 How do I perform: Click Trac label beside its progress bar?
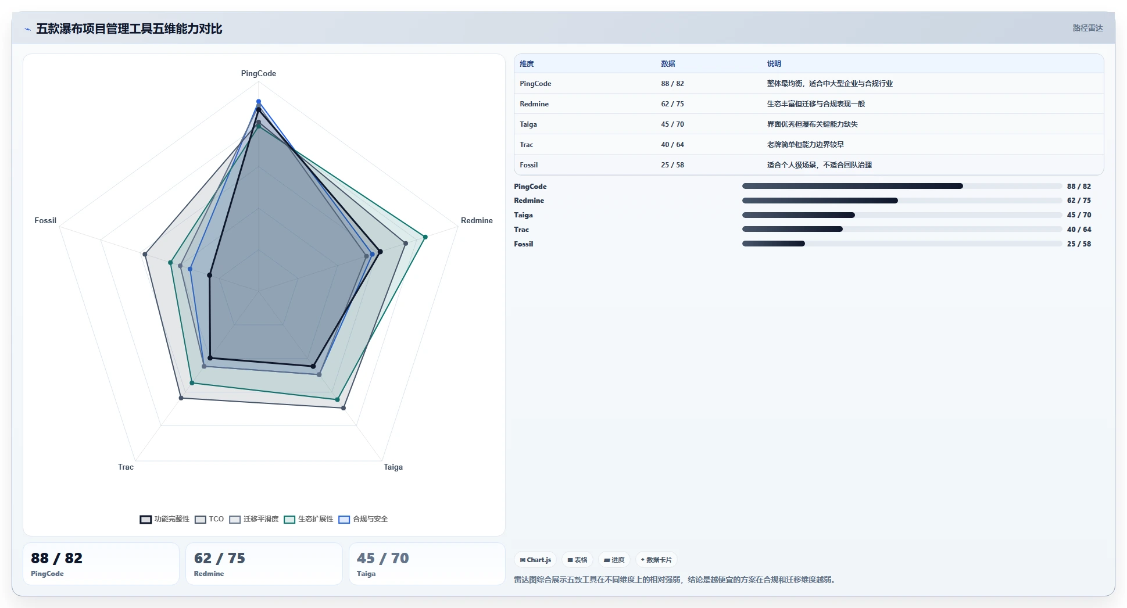click(x=521, y=230)
